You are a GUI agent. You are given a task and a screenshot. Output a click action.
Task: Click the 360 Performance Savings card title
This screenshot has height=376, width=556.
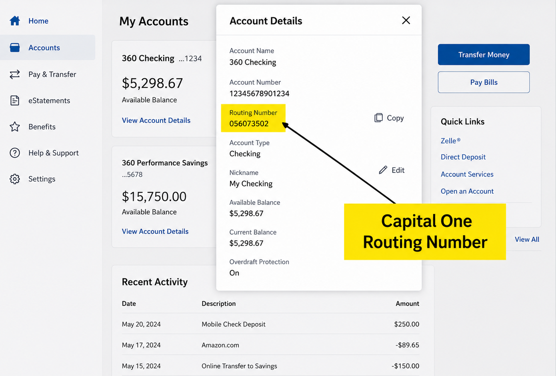(x=165, y=163)
